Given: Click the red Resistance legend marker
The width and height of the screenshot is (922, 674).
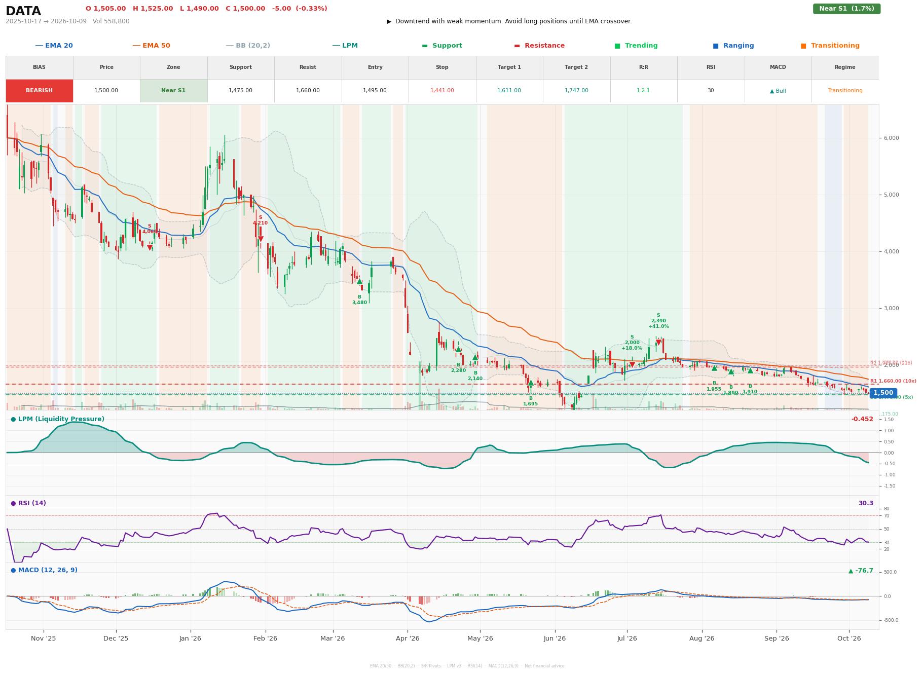Looking at the screenshot, I should [517, 46].
